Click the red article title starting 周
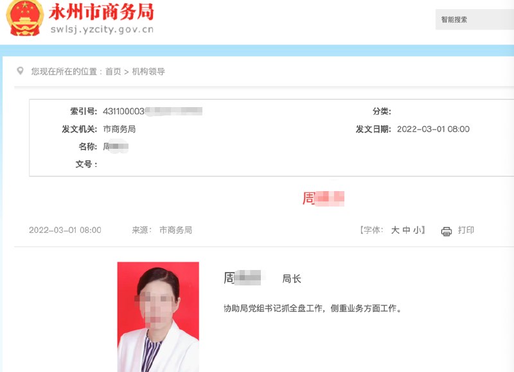 coord(323,198)
